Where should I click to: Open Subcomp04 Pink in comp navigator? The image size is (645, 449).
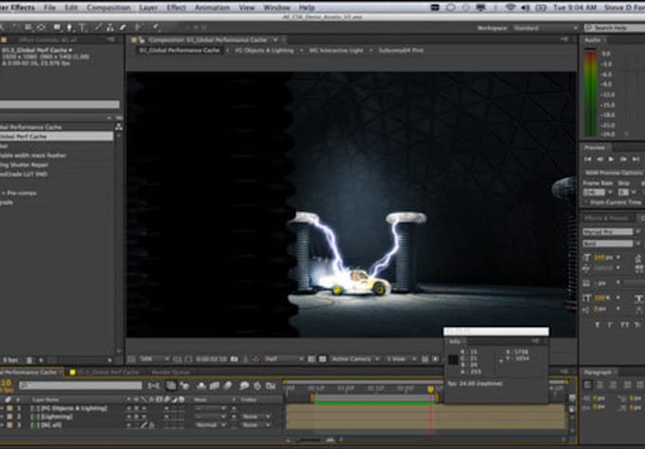click(401, 50)
